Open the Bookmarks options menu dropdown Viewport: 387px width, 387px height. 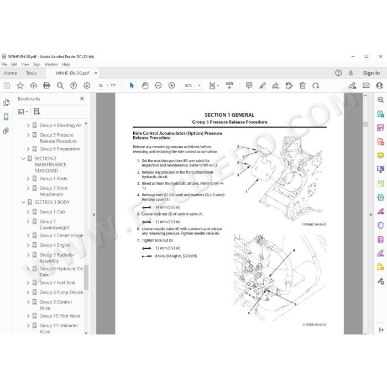(x=23, y=112)
